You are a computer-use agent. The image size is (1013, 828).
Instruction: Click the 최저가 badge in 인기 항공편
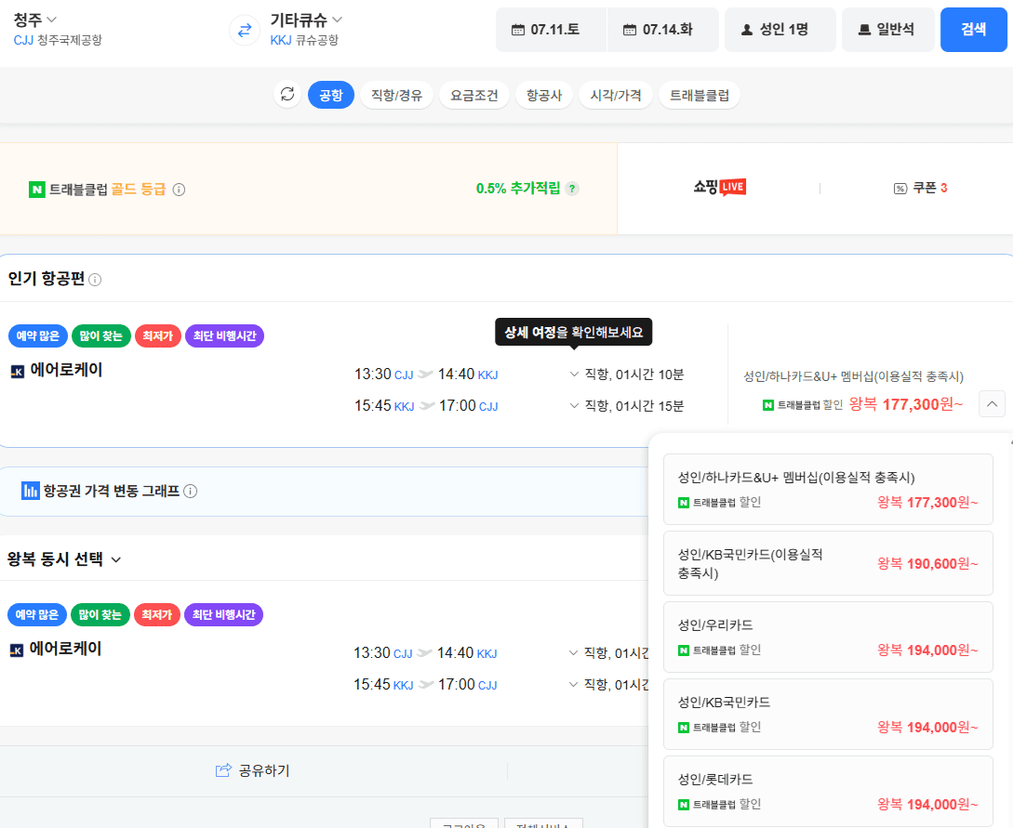click(x=157, y=335)
